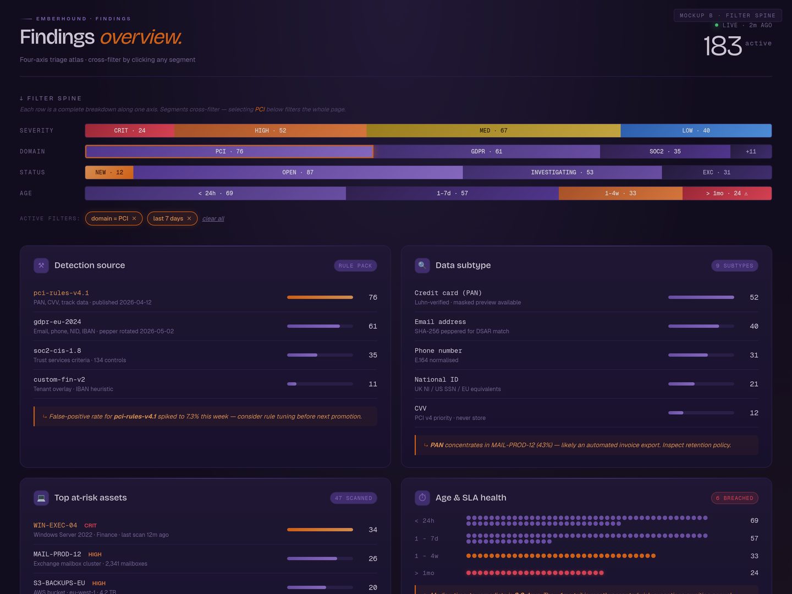This screenshot has height=594, width=792.
Task: Click the pci-rules-v4.1 progress bar
Action: click(x=320, y=297)
